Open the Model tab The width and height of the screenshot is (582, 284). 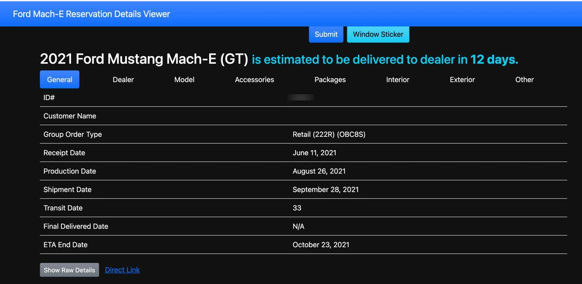tap(184, 80)
